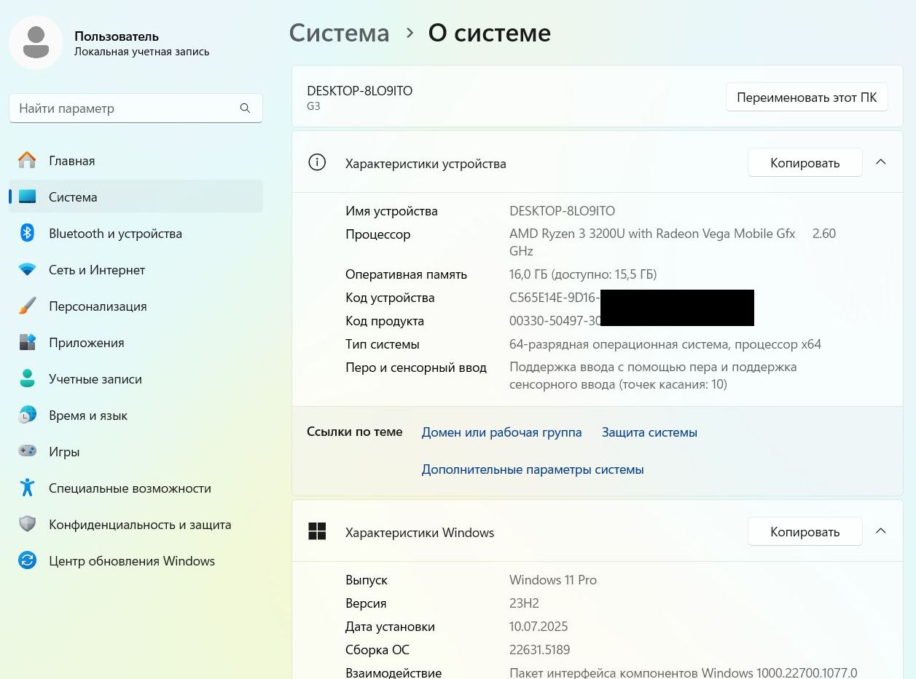Open Домен или рабочая группа link
This screenshot has width=916, height=679.
tap(501, 432)
